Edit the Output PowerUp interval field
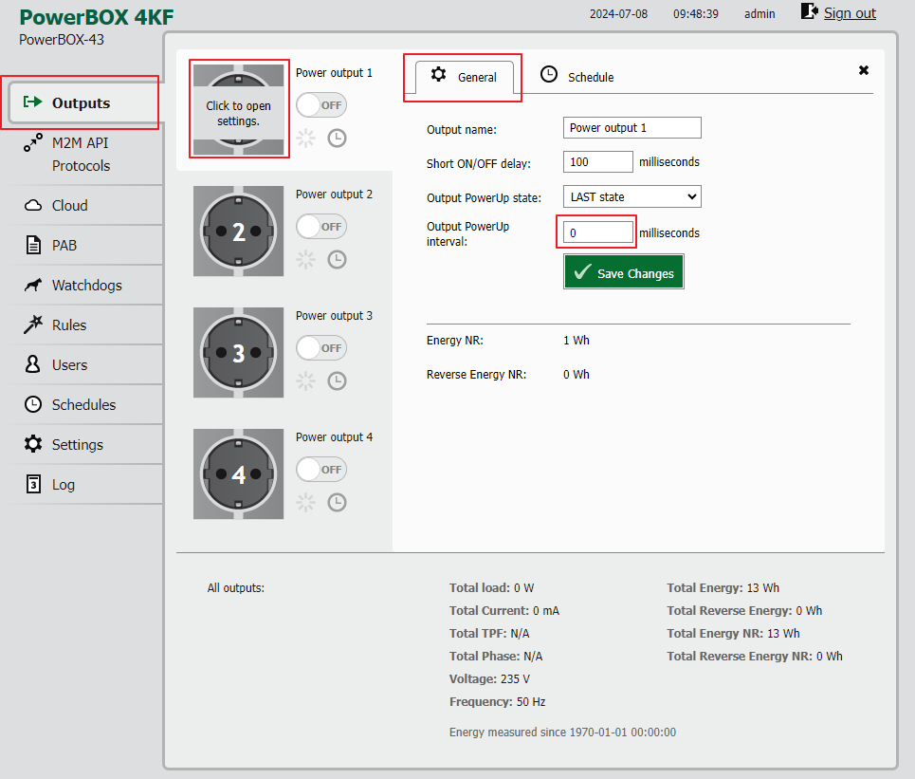This screenshot has height=779, width=915. 597,232
